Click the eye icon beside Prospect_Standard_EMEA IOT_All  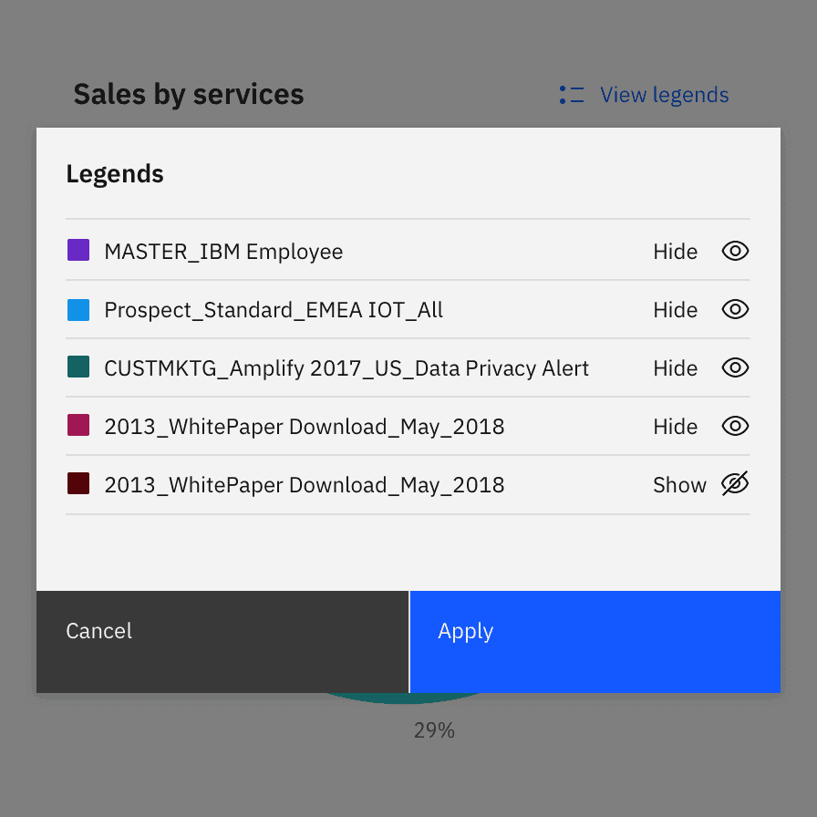click(x=735, y=309)
